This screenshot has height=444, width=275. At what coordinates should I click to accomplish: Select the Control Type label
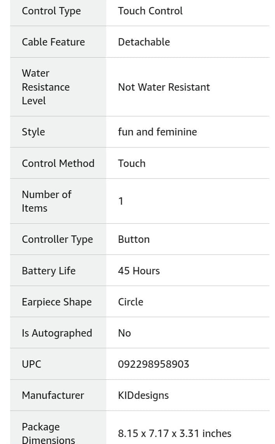(x=51, y=11)
